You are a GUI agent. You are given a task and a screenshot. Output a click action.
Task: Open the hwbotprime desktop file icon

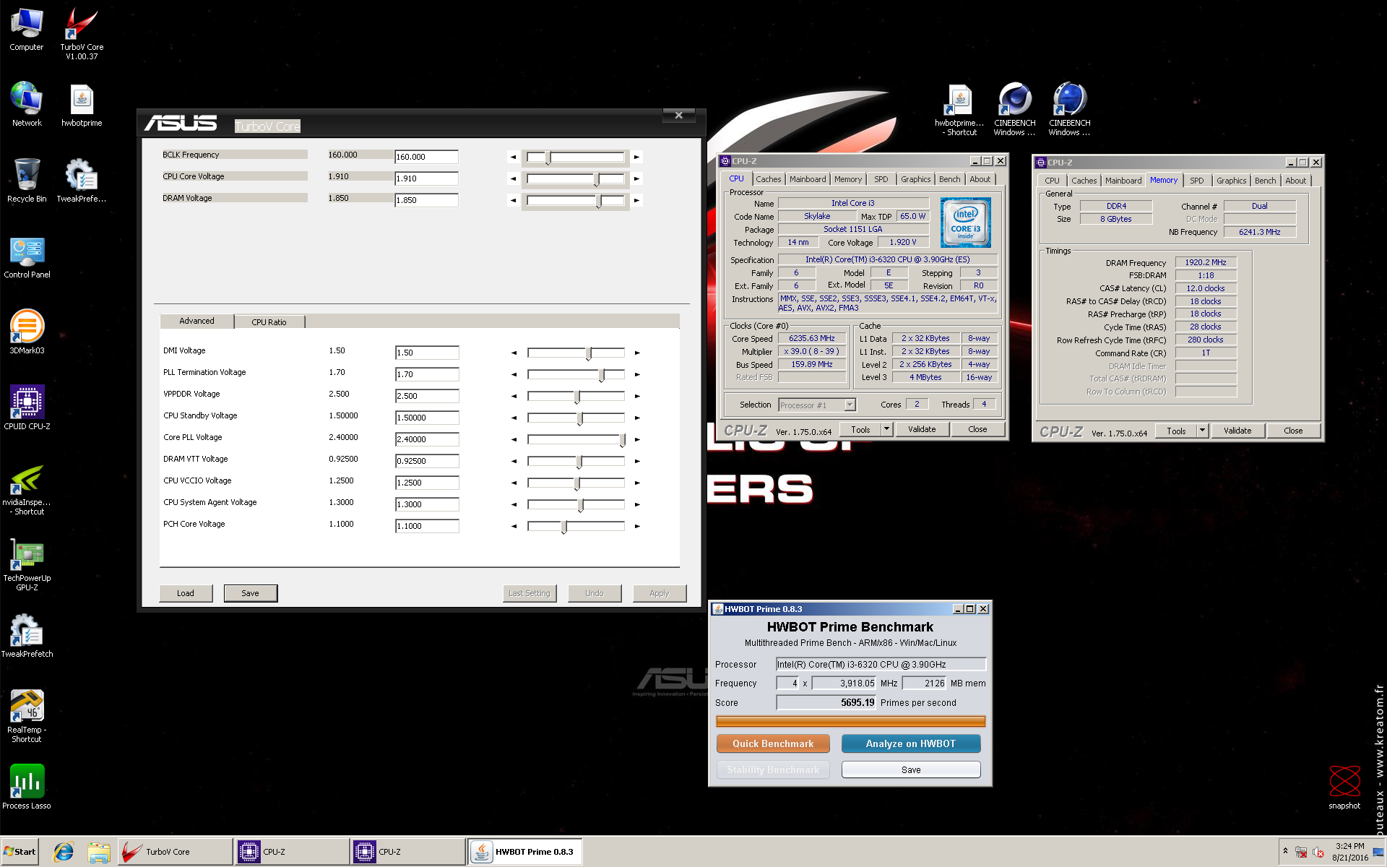coord(82,105)
